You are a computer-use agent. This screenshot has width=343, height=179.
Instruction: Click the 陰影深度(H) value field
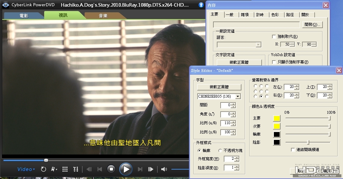[229, 168]
